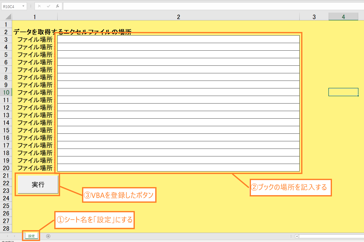The height and width of the screenshot is (242, 364).
Task: Add a new sheet with the plus icon
Action: (x=48, y=236)
